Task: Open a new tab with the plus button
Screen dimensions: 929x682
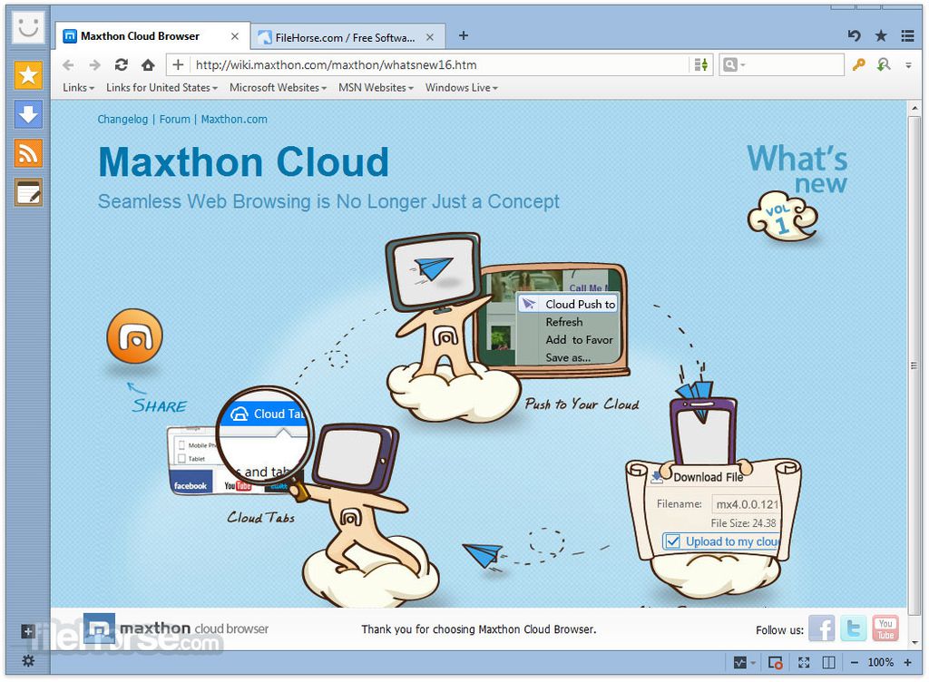Action: (x=464, y=35)
